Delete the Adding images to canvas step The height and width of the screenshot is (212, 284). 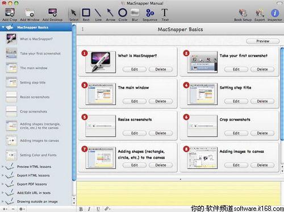tap(262, 165)
